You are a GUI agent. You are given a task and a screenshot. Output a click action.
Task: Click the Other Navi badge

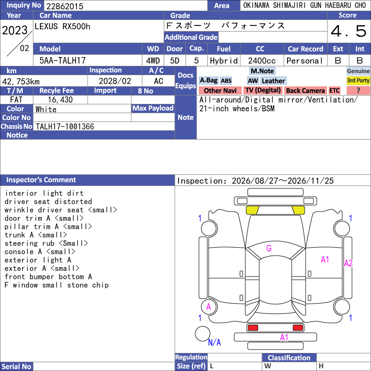point(220,90)
